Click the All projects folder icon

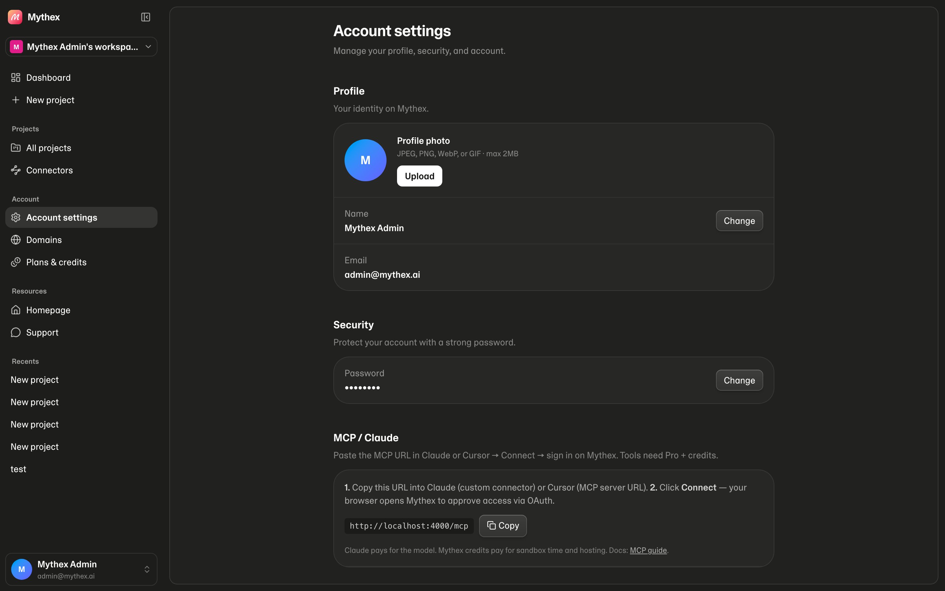coord(16,148)
